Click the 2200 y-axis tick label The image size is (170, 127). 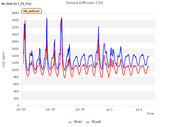tap(15, 27)
